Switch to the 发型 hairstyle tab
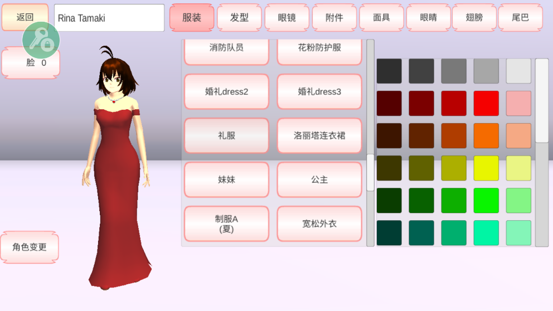 (239, 18)
